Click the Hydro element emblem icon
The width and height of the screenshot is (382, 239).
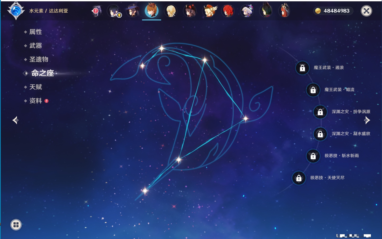click(x=16, y=11)
